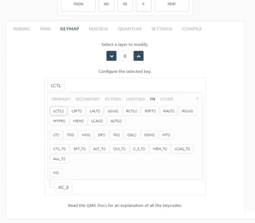Select the P0 key on keyboard layout

[125, 5]
